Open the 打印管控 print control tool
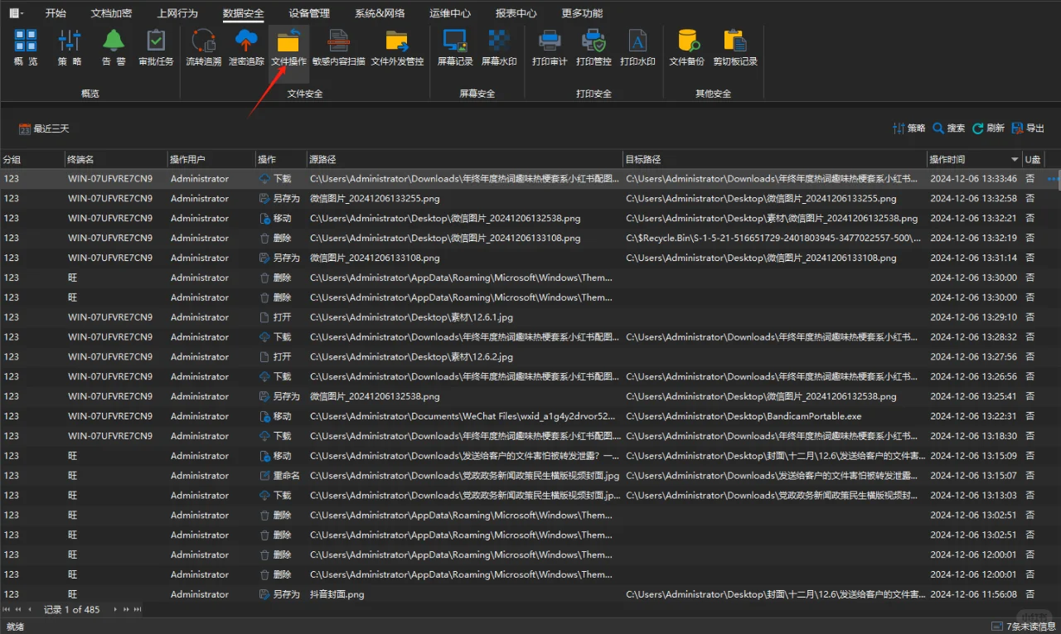This screenshot has width=1061, height=634. [593, 48]
